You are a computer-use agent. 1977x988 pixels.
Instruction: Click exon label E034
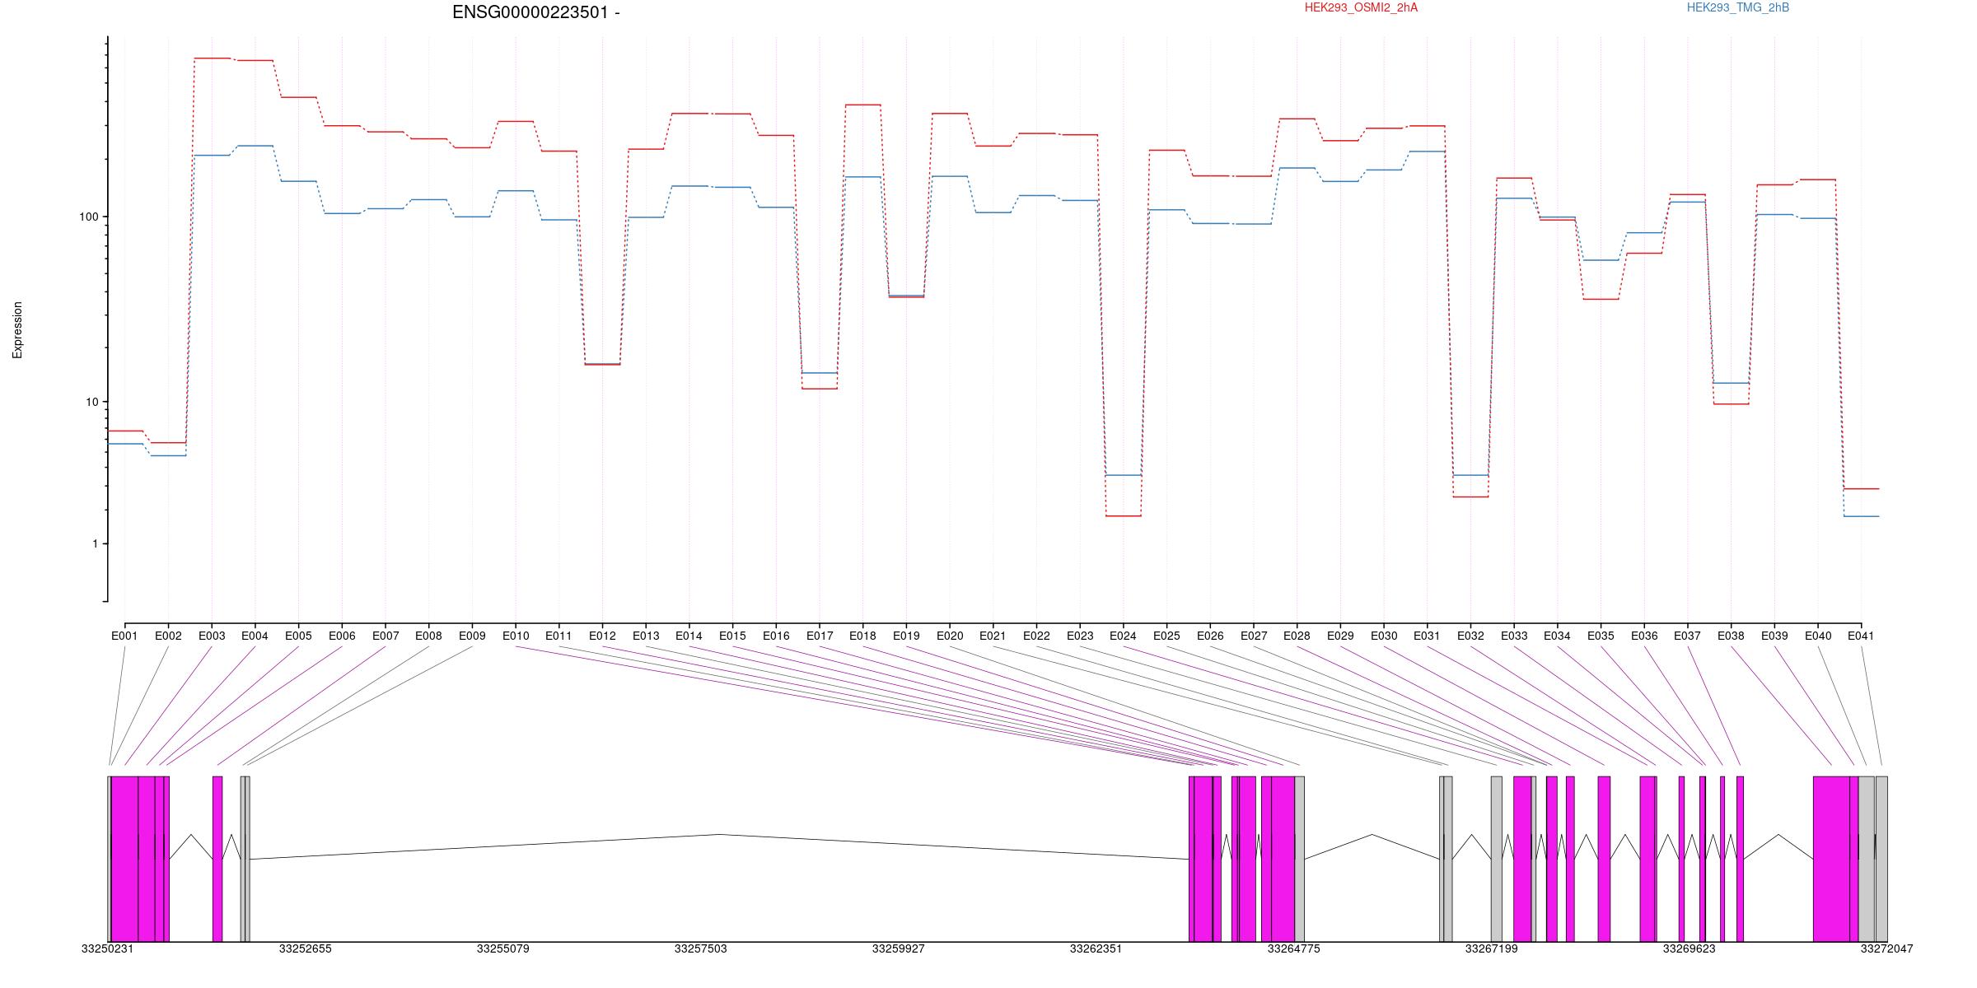1557,636
